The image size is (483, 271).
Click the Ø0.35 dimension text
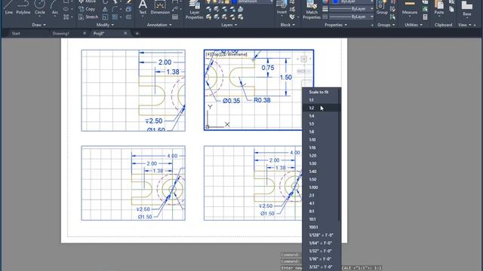click(232, 101)
